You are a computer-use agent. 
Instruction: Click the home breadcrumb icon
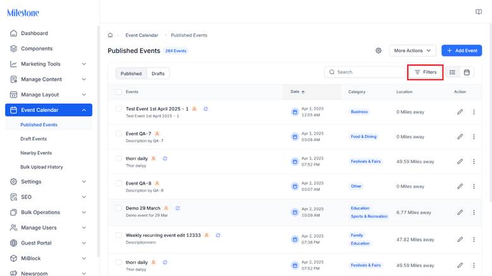click(x=110, y=35)
